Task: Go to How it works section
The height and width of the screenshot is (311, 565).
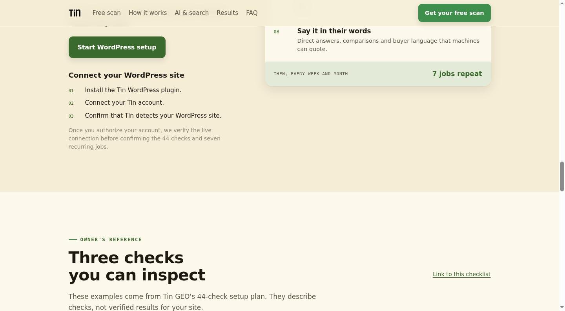Action: (x=148, y=13)
